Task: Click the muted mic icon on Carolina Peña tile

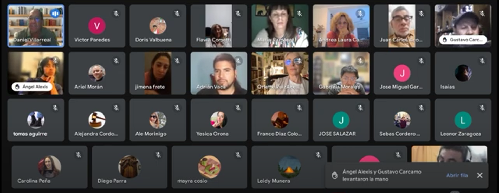Action: (78, 155)
